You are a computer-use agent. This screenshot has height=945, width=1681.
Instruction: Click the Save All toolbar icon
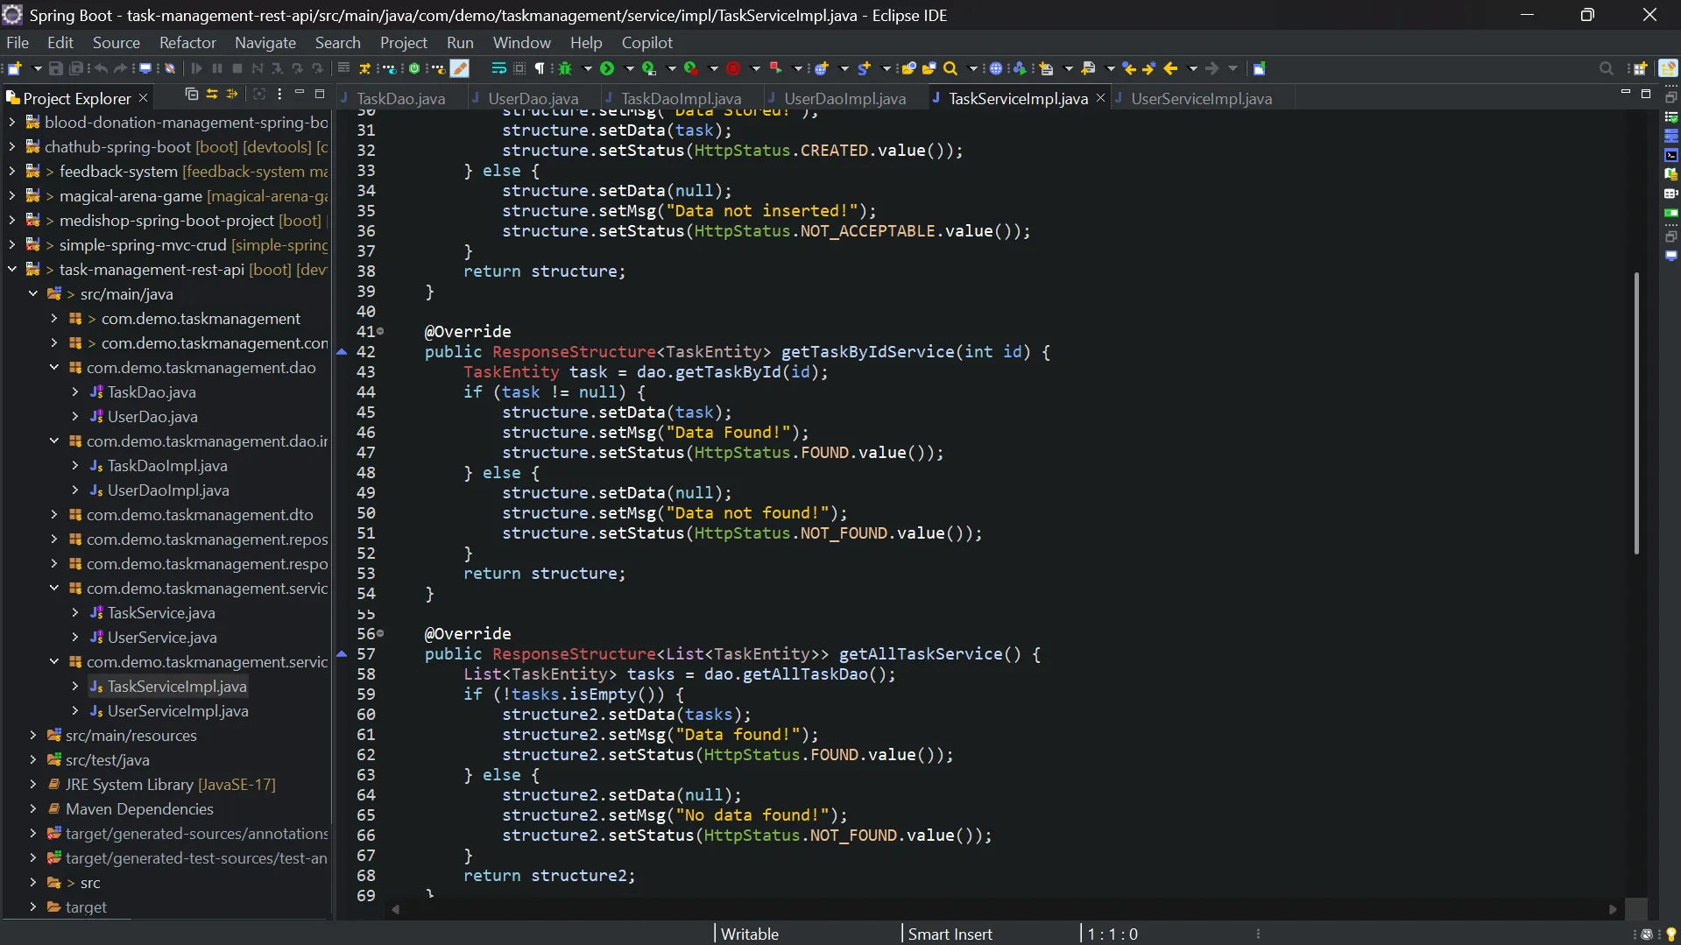click(x=76, y=68)
